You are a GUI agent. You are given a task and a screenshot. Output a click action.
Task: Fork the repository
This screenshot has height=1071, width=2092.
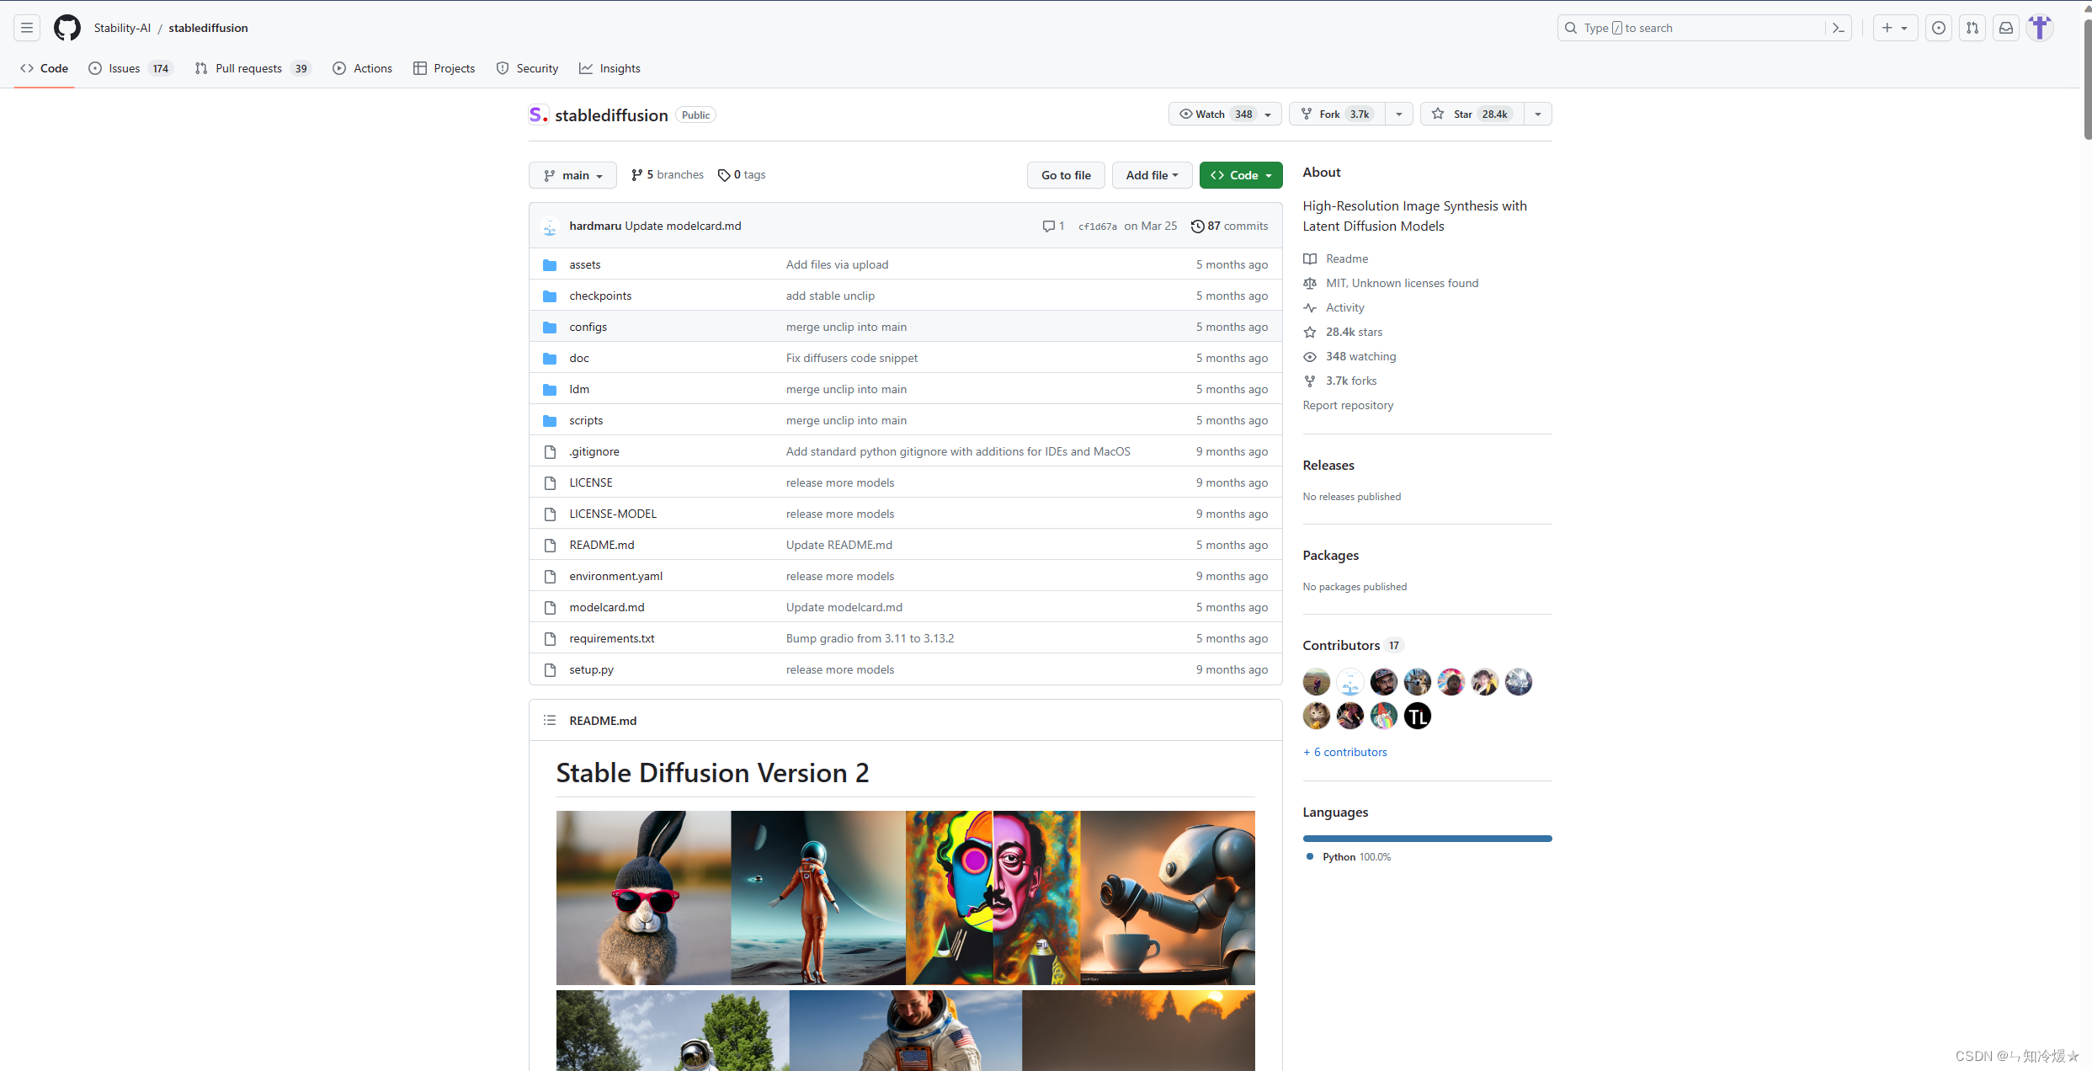pyautogui.click(x=1337, y=114)
